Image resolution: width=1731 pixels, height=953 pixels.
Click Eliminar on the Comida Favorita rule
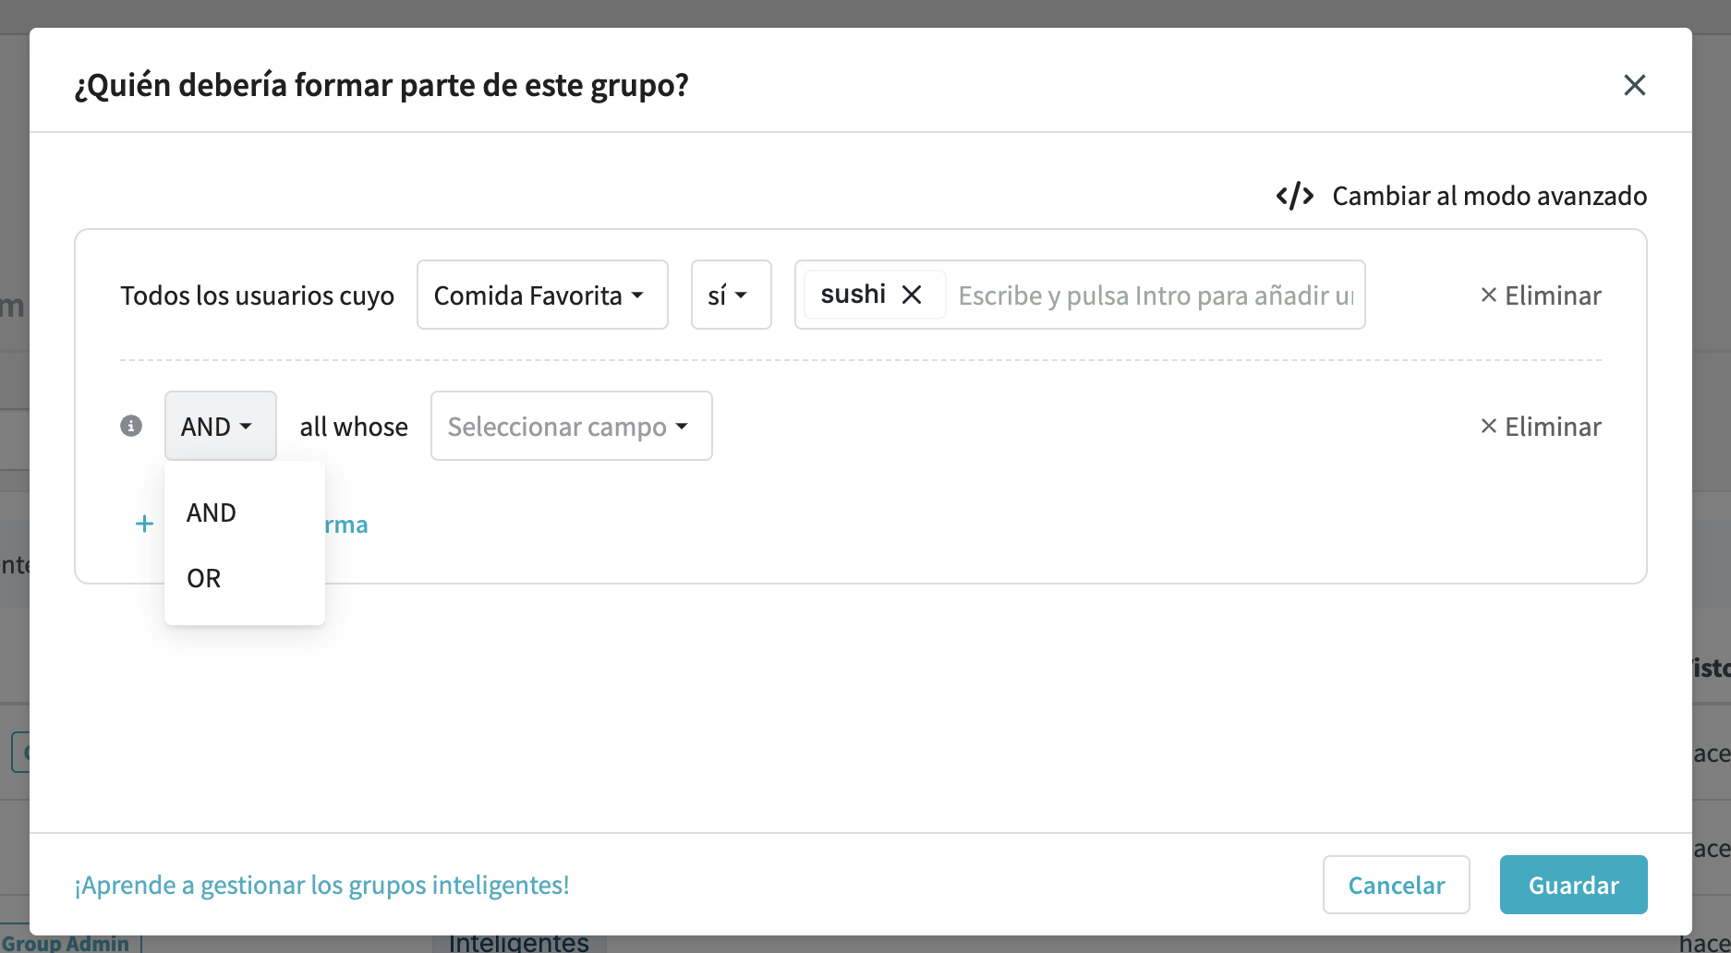[1552, 296]
